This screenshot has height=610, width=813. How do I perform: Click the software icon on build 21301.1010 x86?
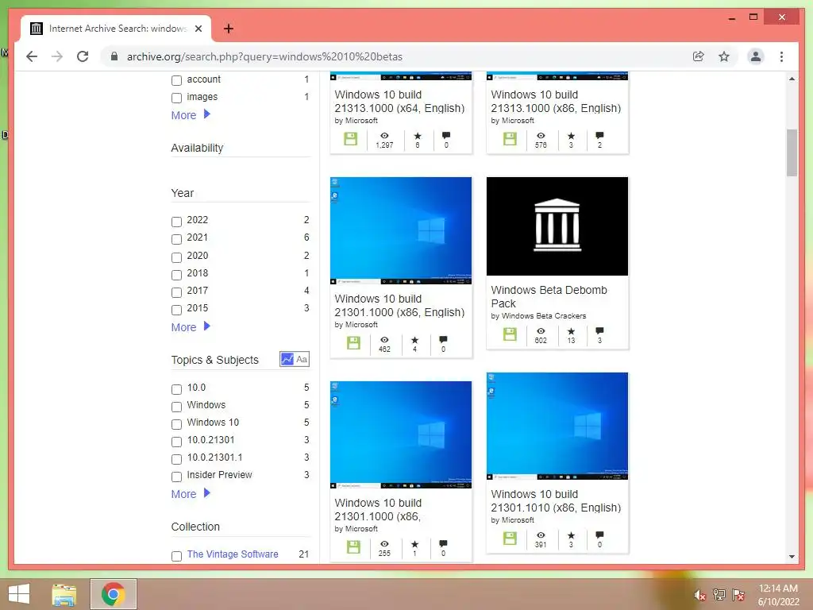[510, 539]
